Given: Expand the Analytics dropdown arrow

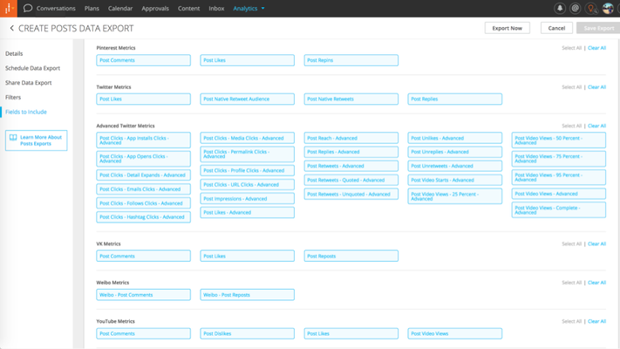Looking at the screenshot, I should pyautogui.click(x=263, y=9).
